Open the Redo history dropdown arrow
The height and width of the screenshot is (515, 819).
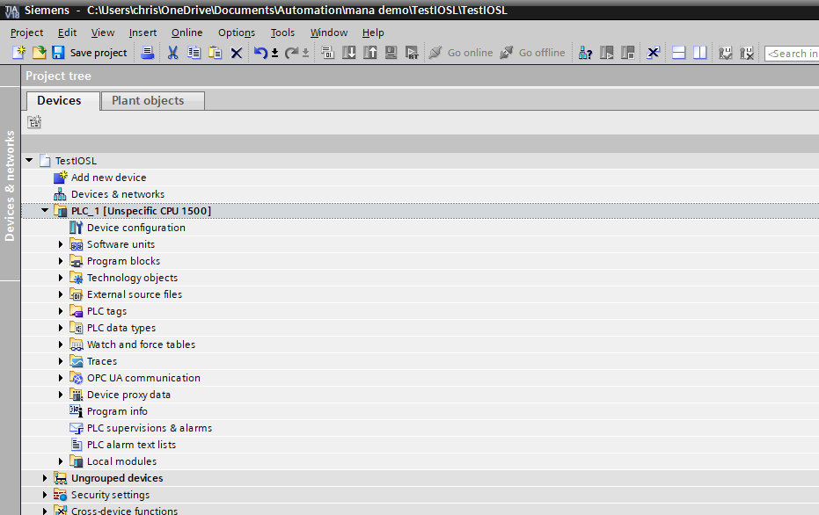pyautogui.click(x=305, y=53)
